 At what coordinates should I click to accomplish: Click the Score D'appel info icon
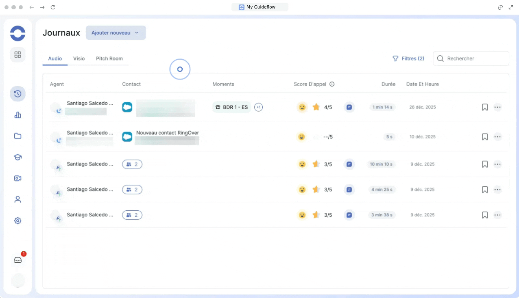click(332, 84)
